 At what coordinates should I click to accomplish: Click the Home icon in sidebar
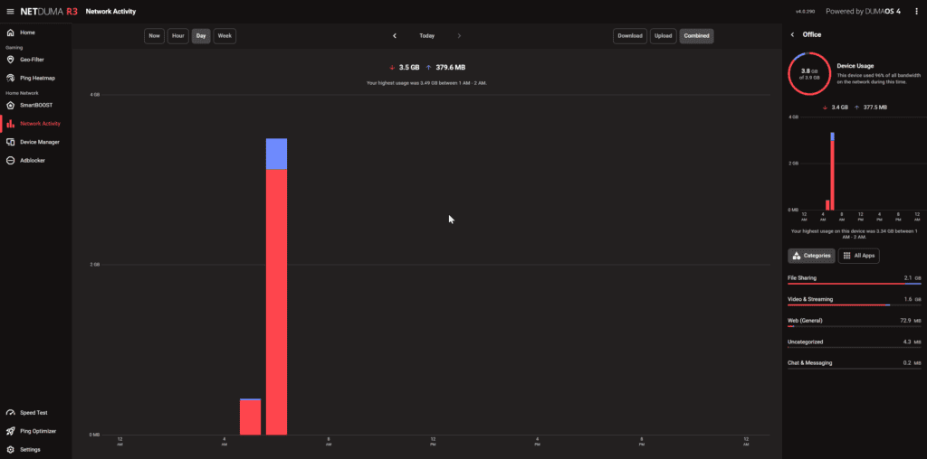point(11,33)
